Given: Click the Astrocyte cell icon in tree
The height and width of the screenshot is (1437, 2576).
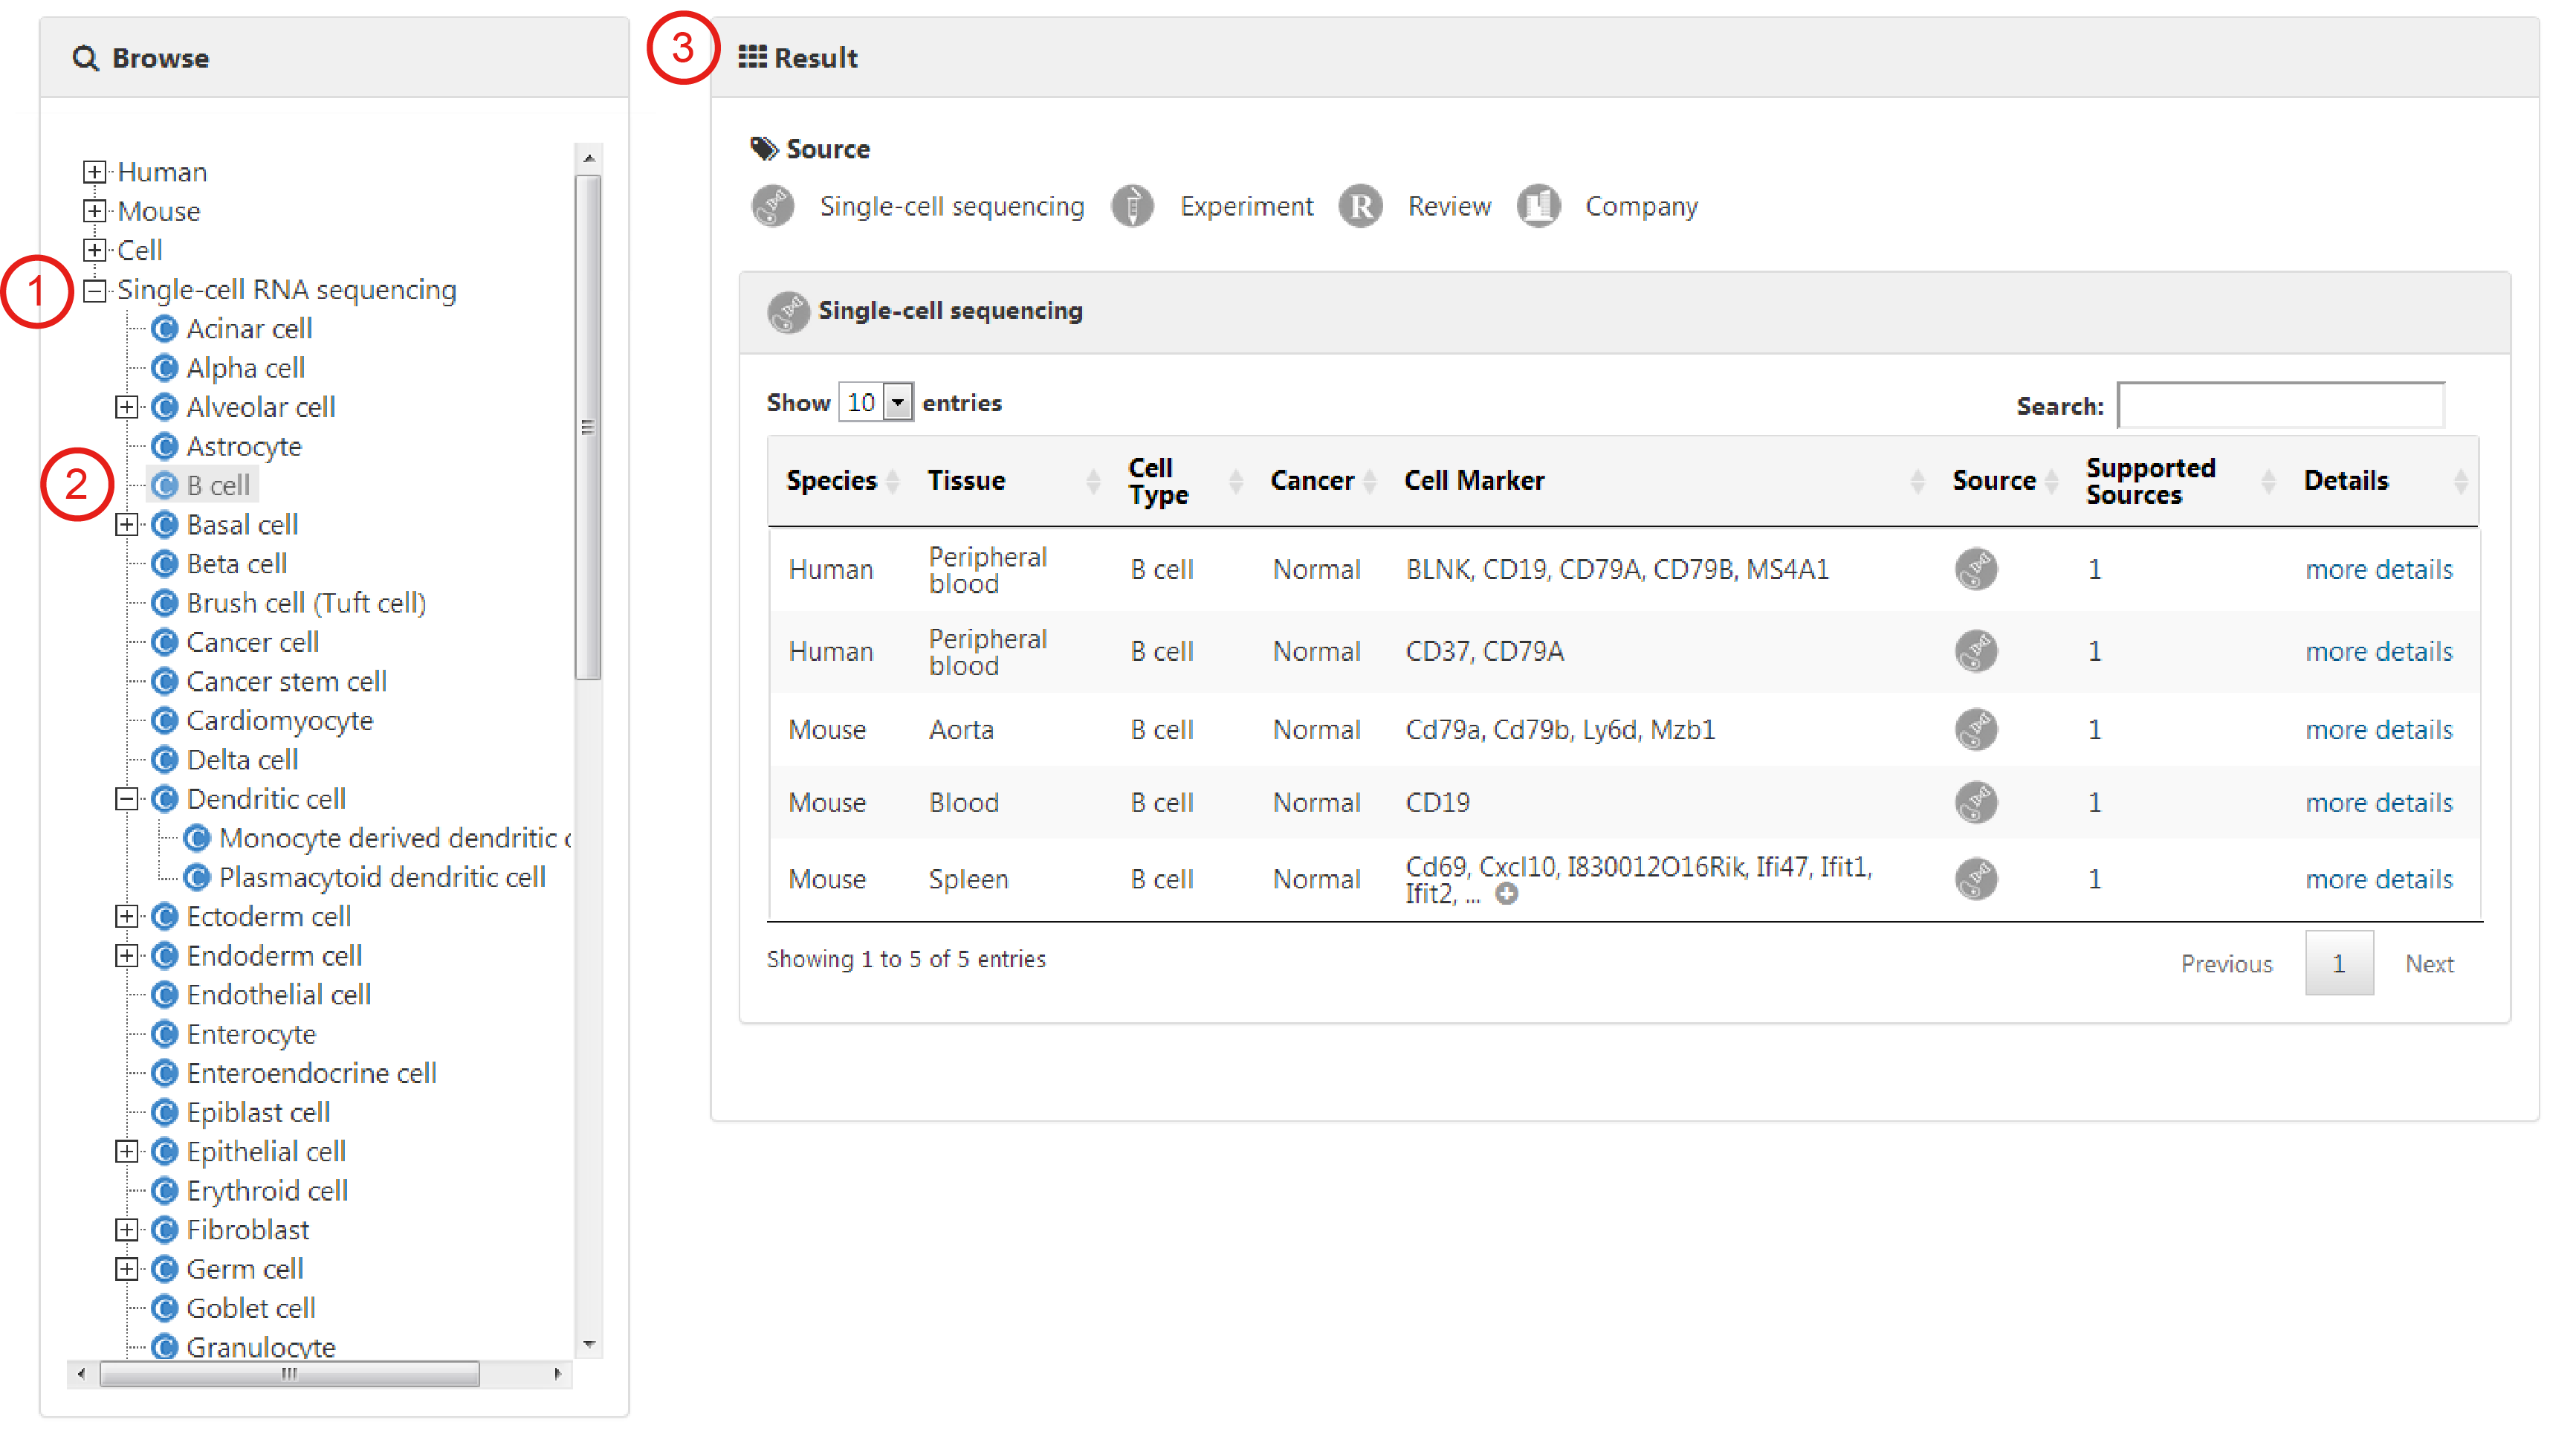Looking at the screenshot, I should 165,446.
